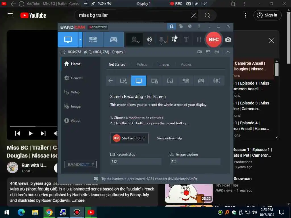Select game recording icon in mode row
This screenshot has width=291, height=218.
tap(201, 81)
